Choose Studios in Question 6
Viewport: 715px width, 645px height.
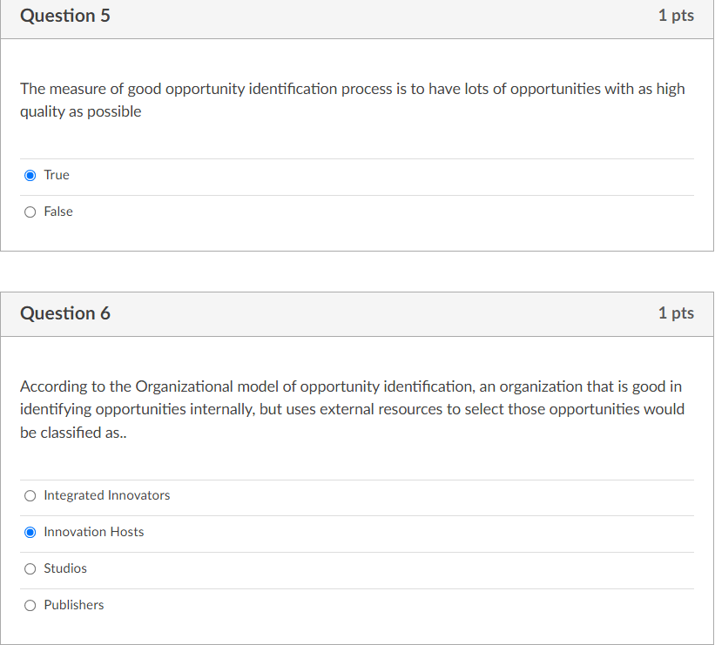tap(30, 568)
